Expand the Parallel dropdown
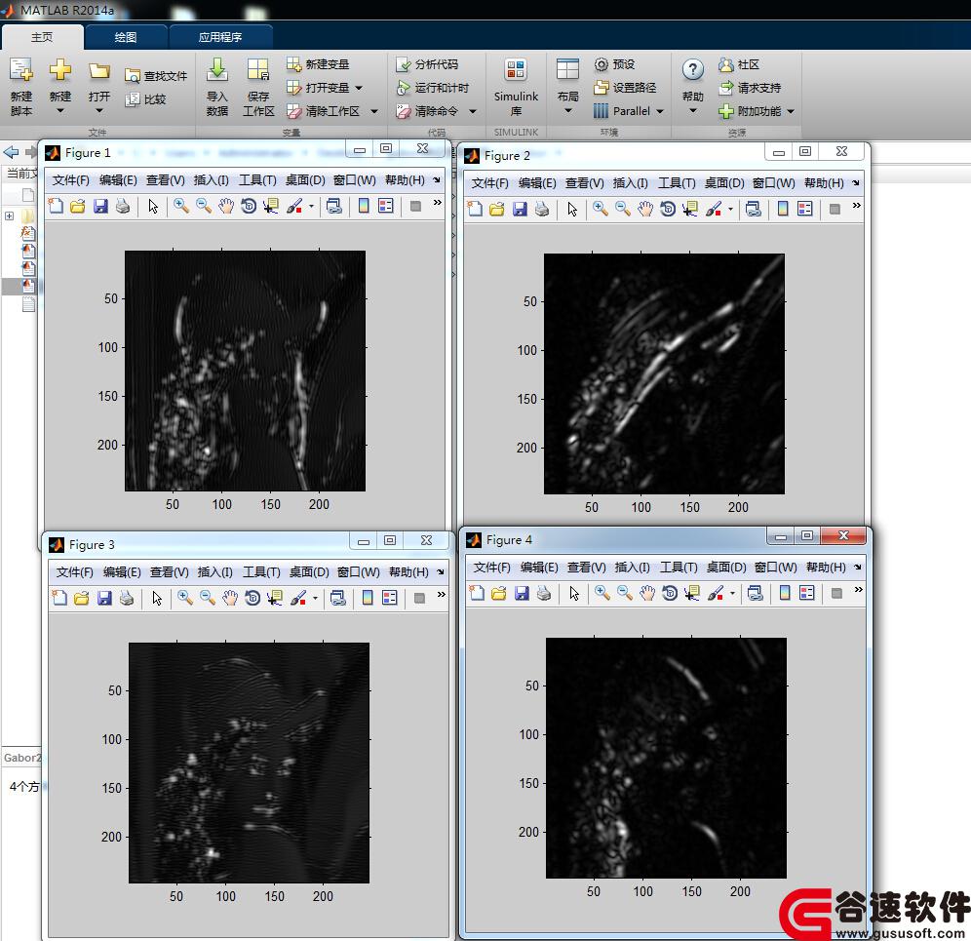Screen dimensions: 971x941 [x=660, y=111]
